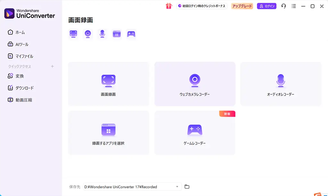This screenshot has width=328, height=196.
Task: Switch to the AIツール section
Action: [x=20, y=44]
